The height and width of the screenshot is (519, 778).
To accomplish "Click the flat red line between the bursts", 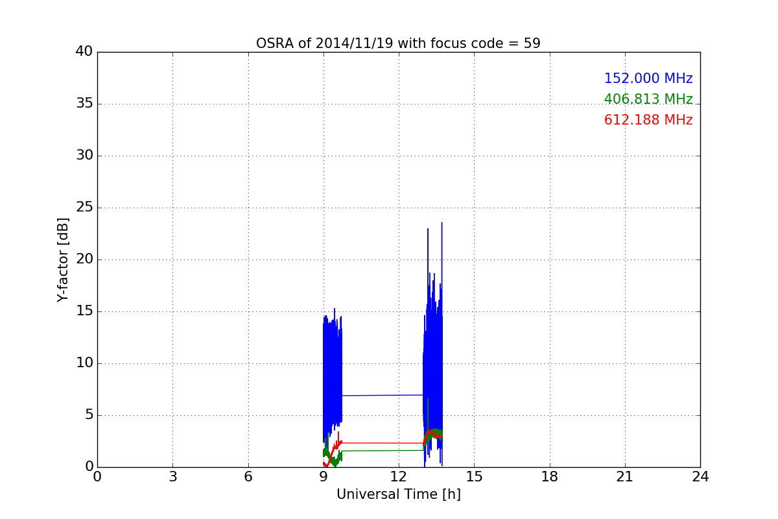I will [383, 443].
